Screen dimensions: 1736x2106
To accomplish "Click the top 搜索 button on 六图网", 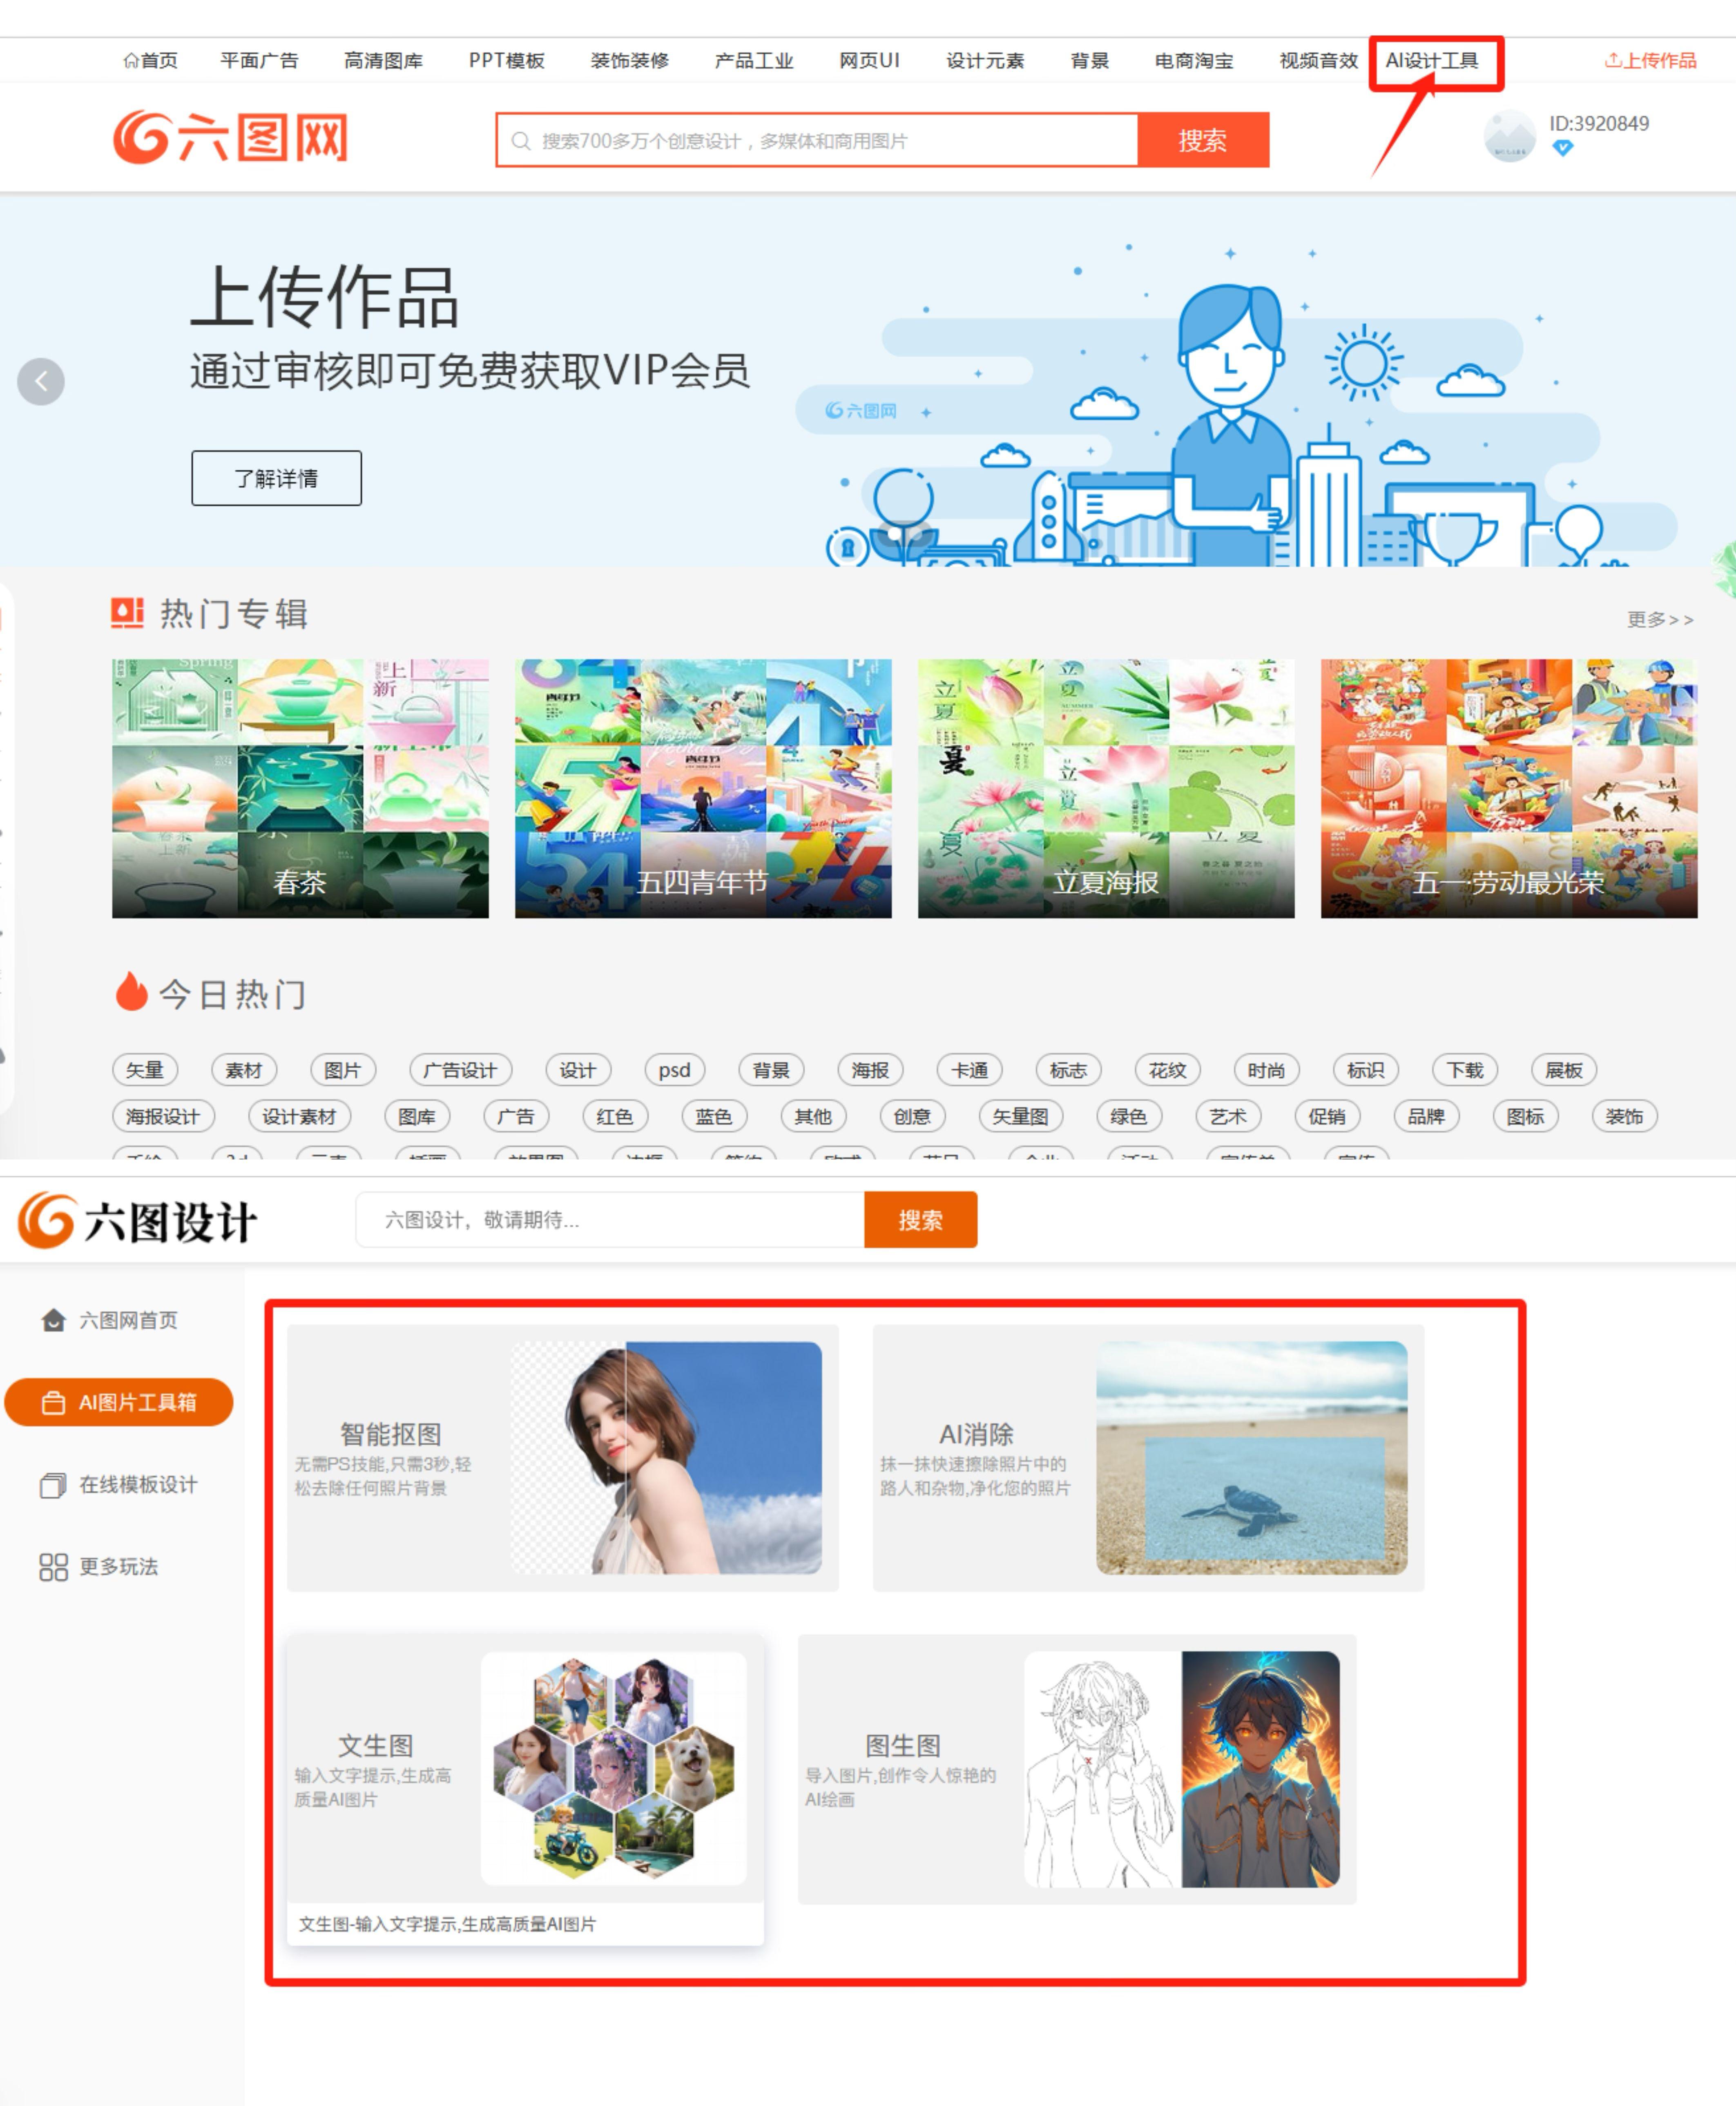I will (1203, 140).
